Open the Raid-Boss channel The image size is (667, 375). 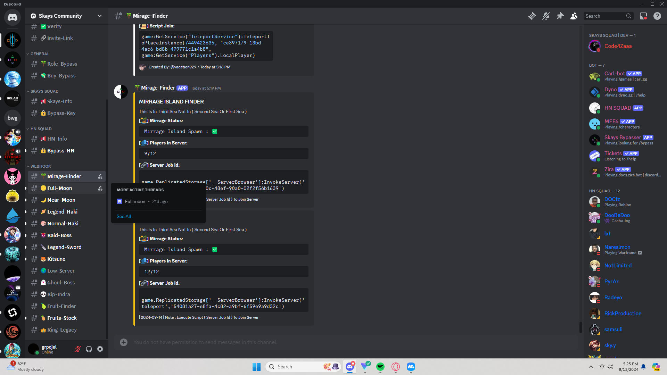(x=66, y=235)
